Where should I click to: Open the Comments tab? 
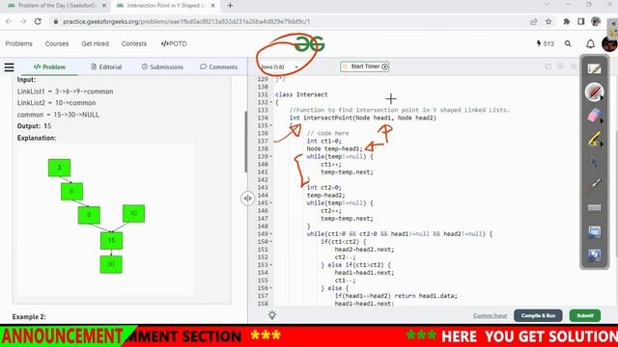click(x=219, y=67)
